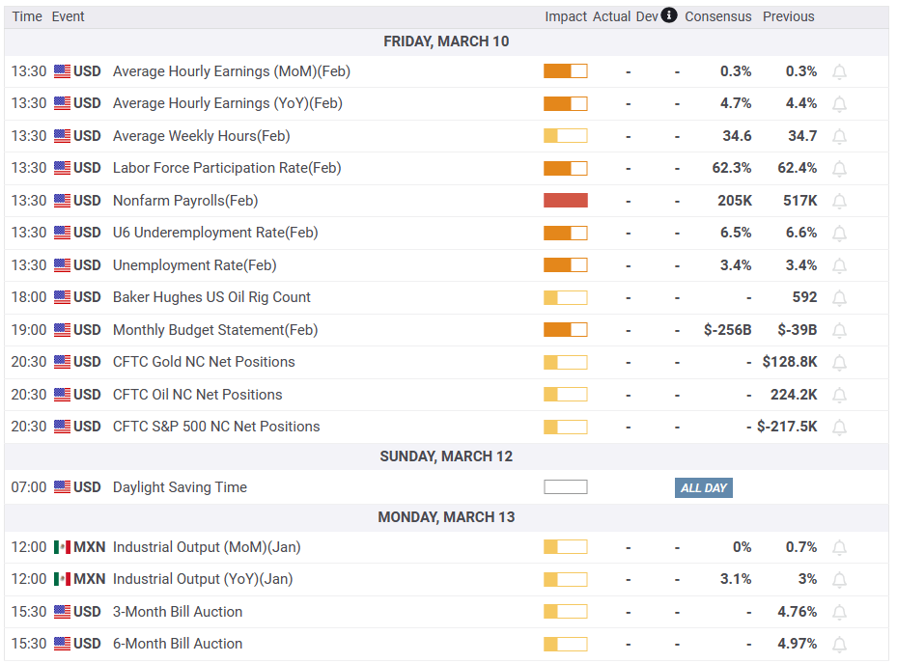The image size is (897, 663).
Task: Click bell for Baker Hughes Oil Rig Count
Action: 839,298
